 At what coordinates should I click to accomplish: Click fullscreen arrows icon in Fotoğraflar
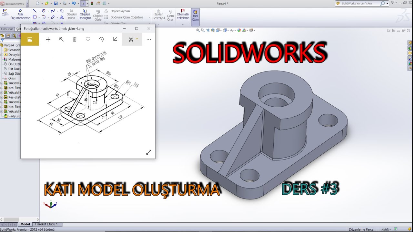pos(148,152)
